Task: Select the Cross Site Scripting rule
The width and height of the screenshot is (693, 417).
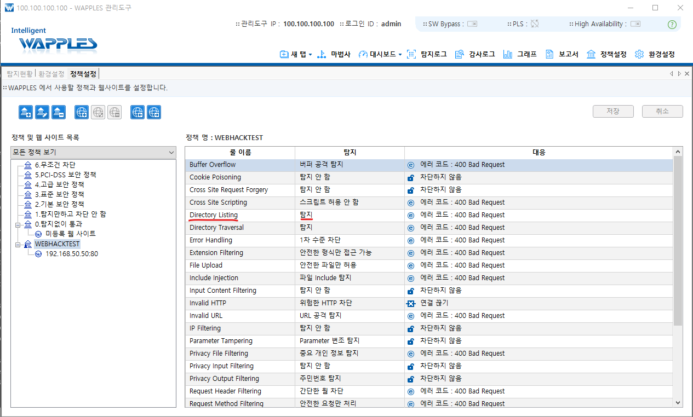Action: pyautogui.click(x=218, y=202)
